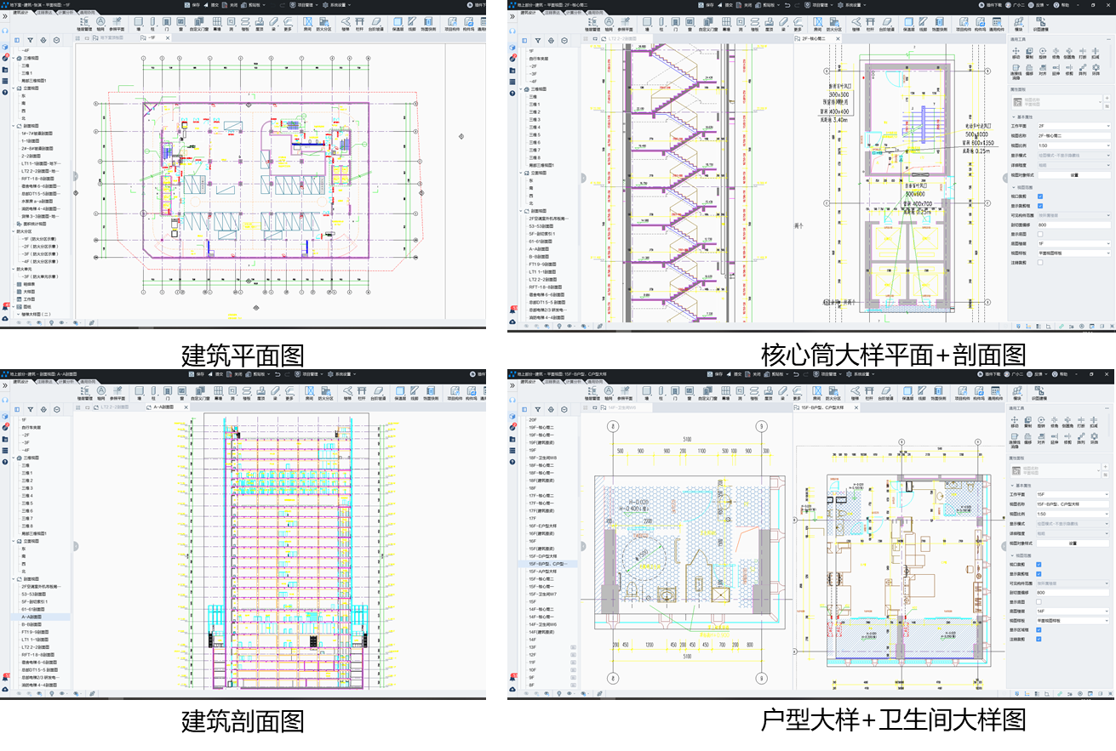The height and width of the screenshot is (751, 1116).
Task: Open the 工作平面 dropdown showing 2F
Action: coord(1073,126)
